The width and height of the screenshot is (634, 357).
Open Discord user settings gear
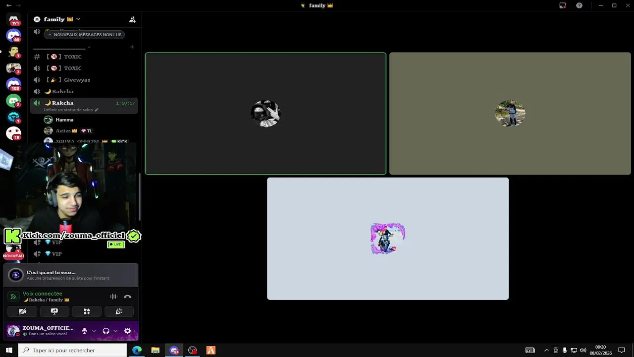[x=127, y=331]
